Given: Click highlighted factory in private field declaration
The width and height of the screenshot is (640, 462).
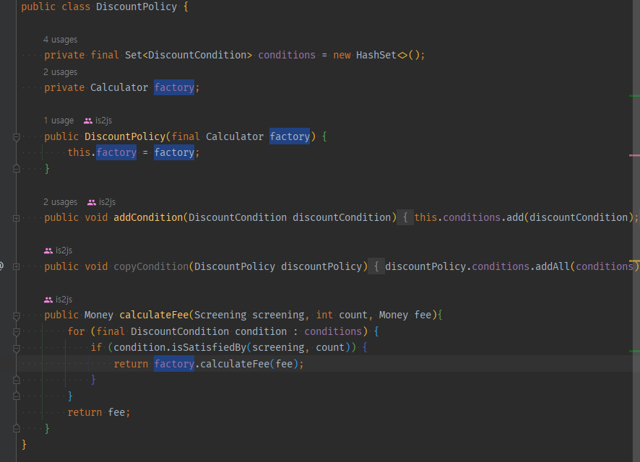Looking at the screenshot, I should [174, 87].
